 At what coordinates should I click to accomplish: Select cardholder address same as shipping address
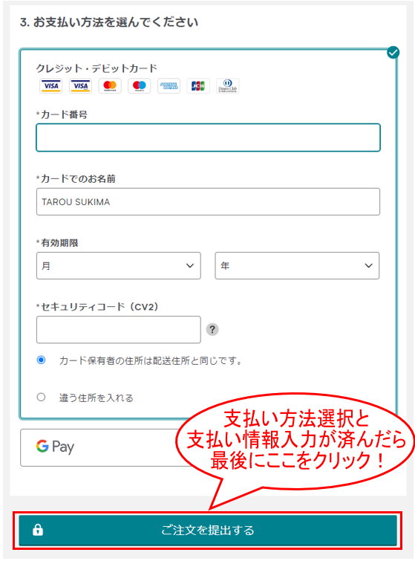point(41,360)
